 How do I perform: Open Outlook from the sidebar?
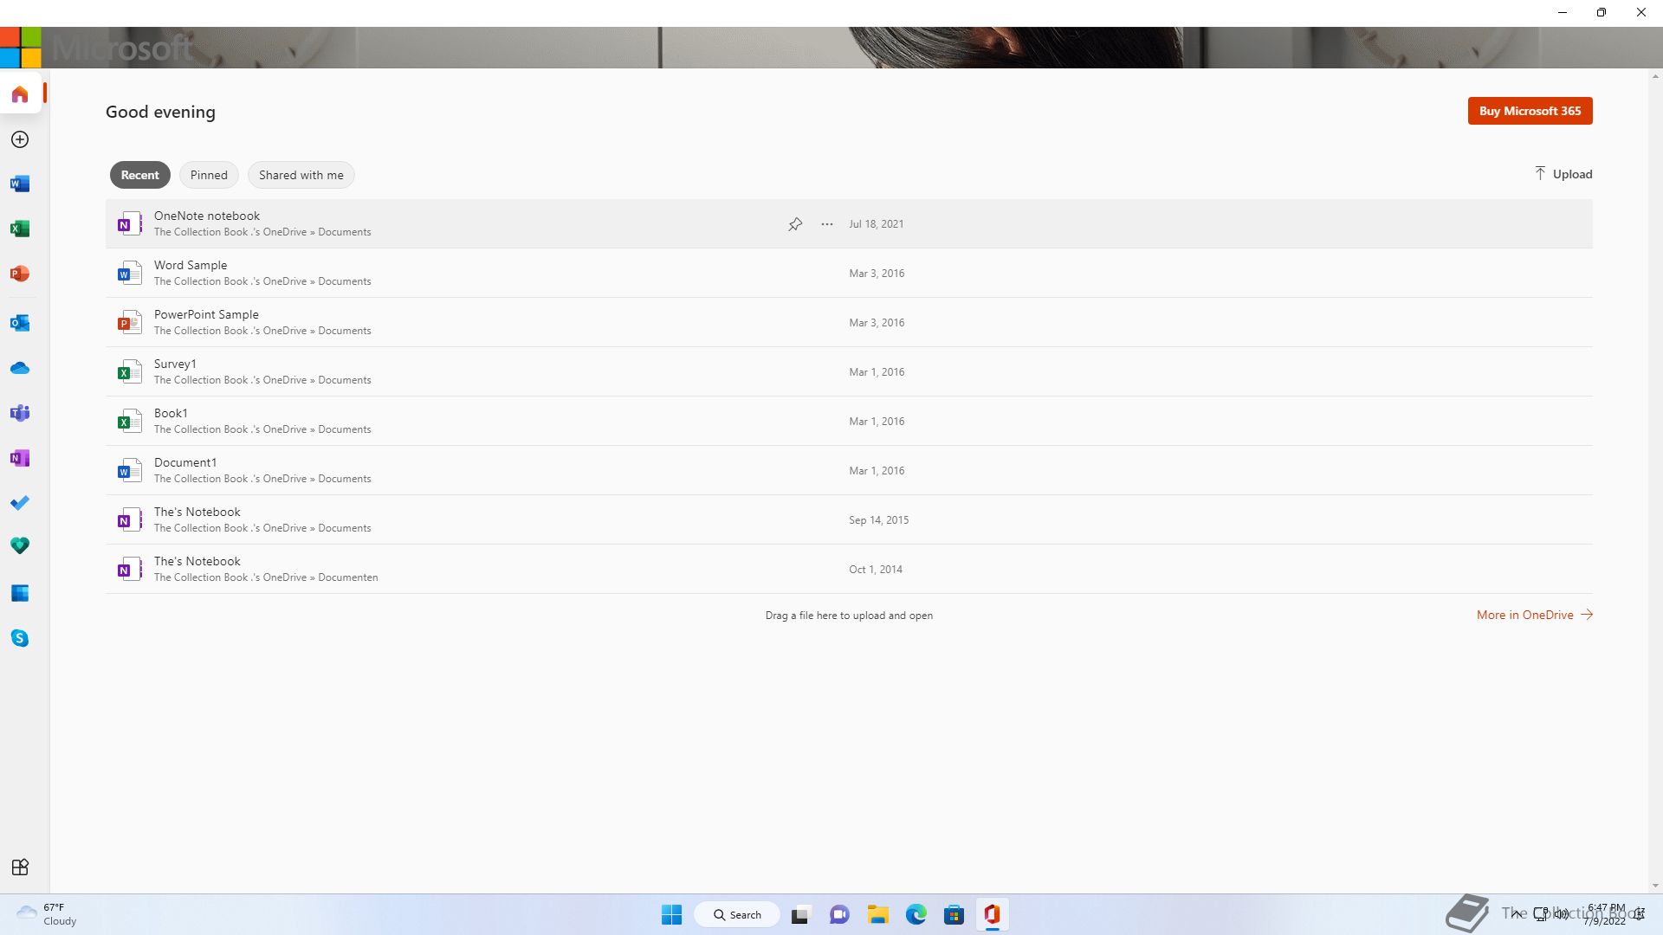(x=20, y=323)
